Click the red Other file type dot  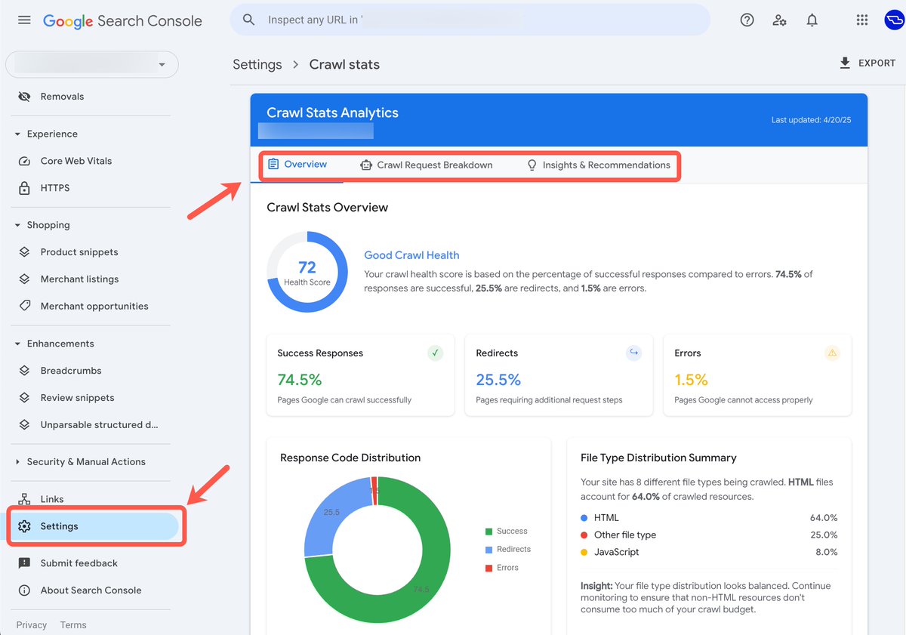pos(584,535)
